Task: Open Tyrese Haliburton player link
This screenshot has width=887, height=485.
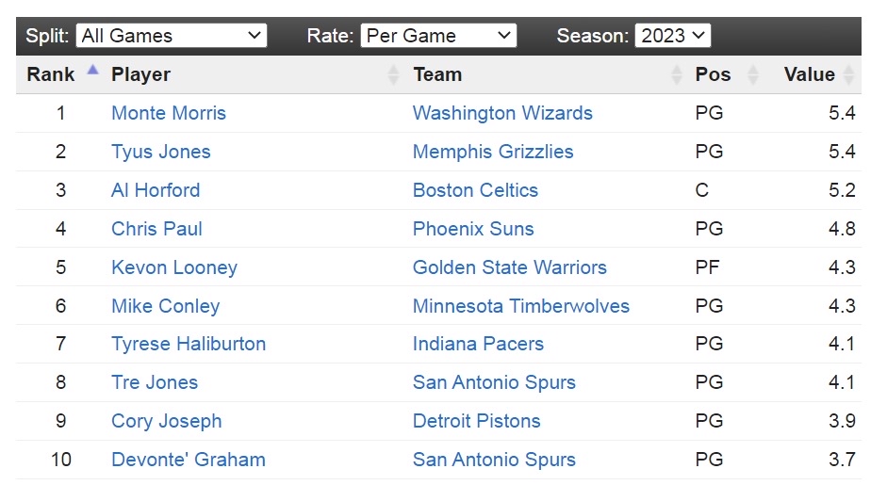Action: click(x=189, y=345)
